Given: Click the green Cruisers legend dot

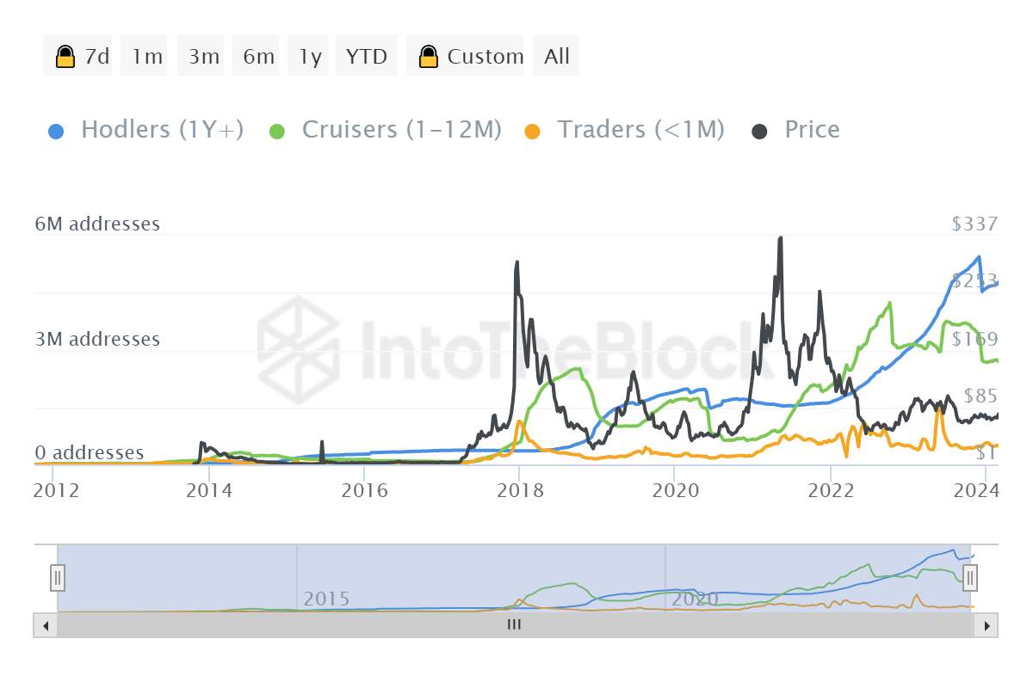Looking at the screenshot, I should [277, 131].
